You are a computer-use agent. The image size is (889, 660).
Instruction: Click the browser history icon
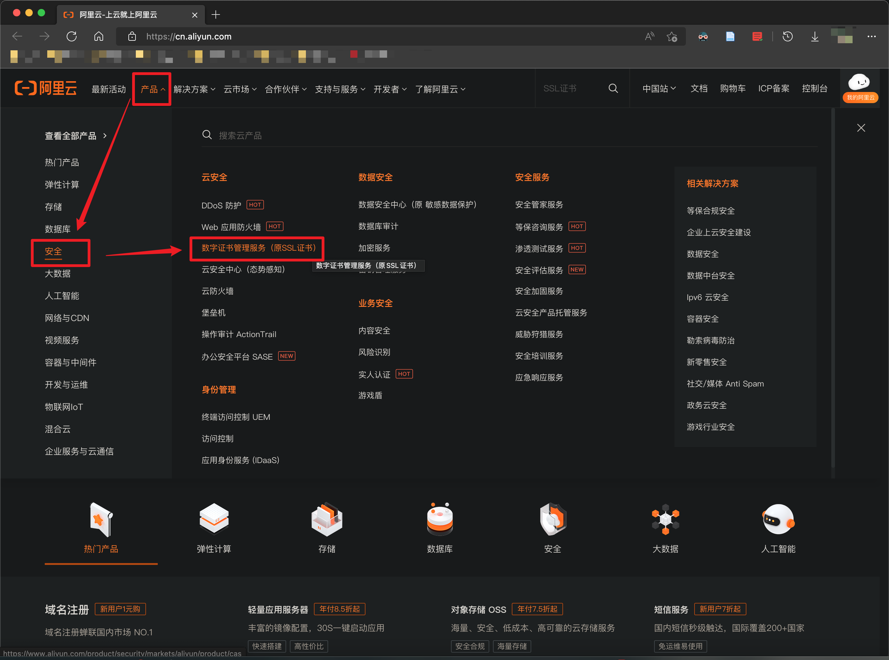pyautogui.click(x=787, y=36)
